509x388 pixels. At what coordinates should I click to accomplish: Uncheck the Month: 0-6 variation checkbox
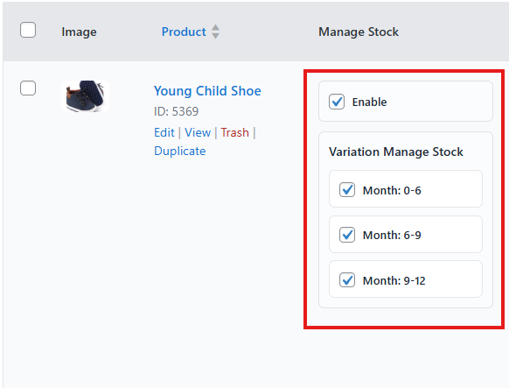(x=347, y=190)
